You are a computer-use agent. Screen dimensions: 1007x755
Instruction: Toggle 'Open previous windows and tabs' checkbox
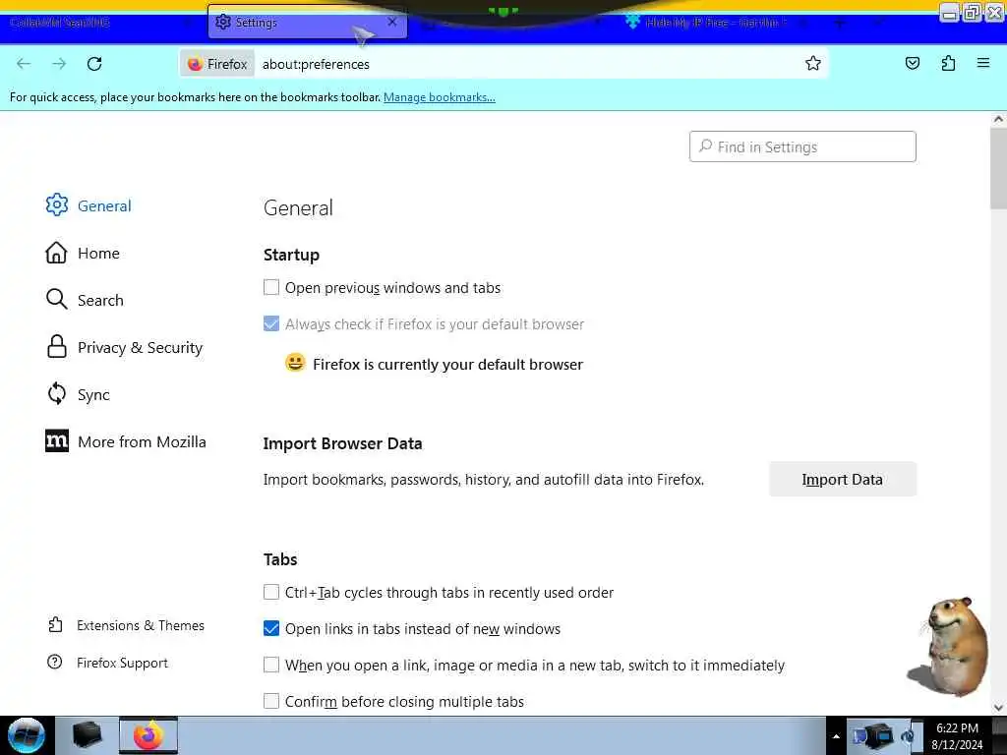tap(271, 287)
